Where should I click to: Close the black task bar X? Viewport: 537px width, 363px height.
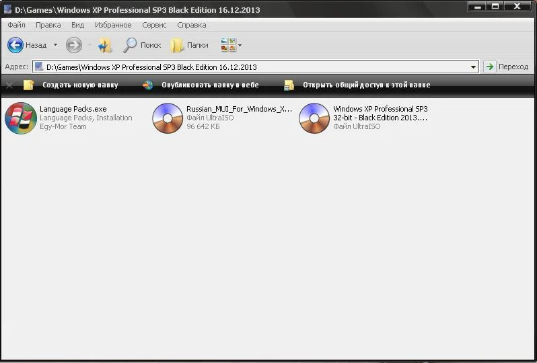[9, 85]
